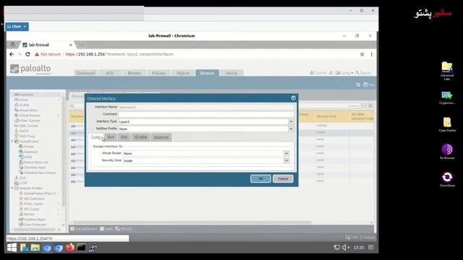Open GRE Tunnels in the sidebar
Image resolution: width=463 pixels, height=260 pixels.
pos(29,126)
